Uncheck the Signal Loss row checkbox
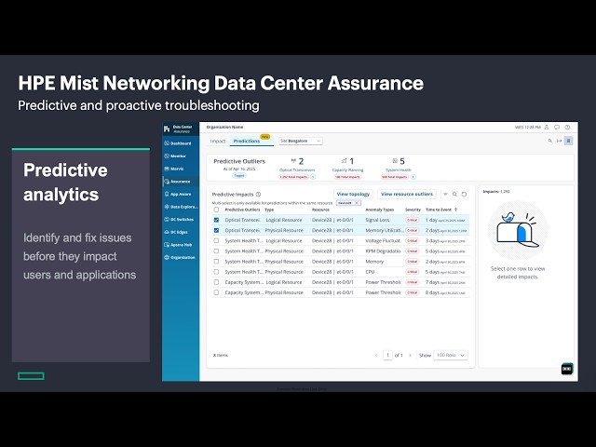596x447 pixels. [x=216, y=220]
